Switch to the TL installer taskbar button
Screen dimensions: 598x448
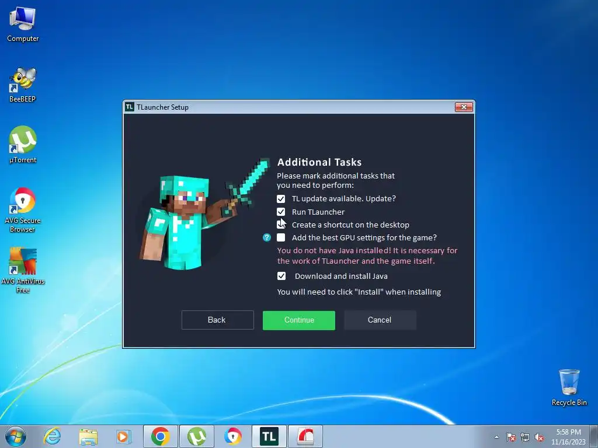click(269, 436)
